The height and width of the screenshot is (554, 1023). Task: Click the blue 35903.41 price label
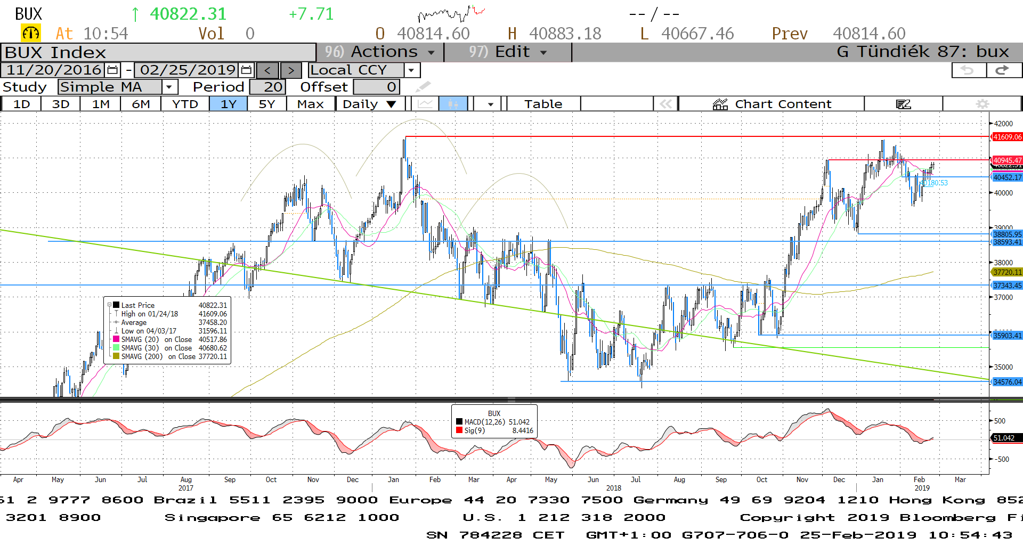click(1007, 336)
